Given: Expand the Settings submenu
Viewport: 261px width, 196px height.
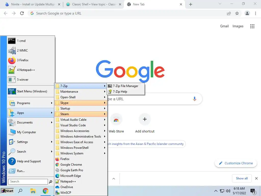Looking at the screenshot, I should tap(31, 142).
